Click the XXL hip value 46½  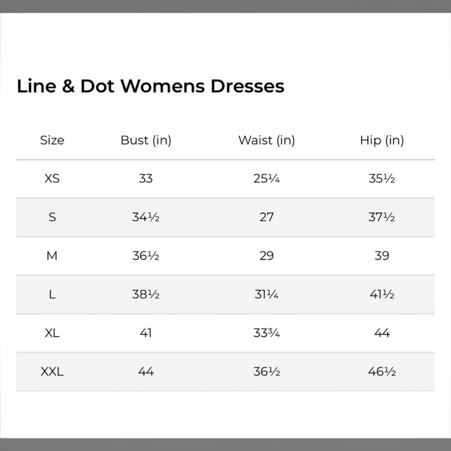[382, 372]
